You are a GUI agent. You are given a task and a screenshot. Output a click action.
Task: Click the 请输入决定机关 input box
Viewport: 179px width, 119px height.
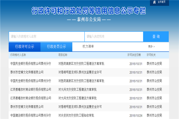click(x=113, y=37)
